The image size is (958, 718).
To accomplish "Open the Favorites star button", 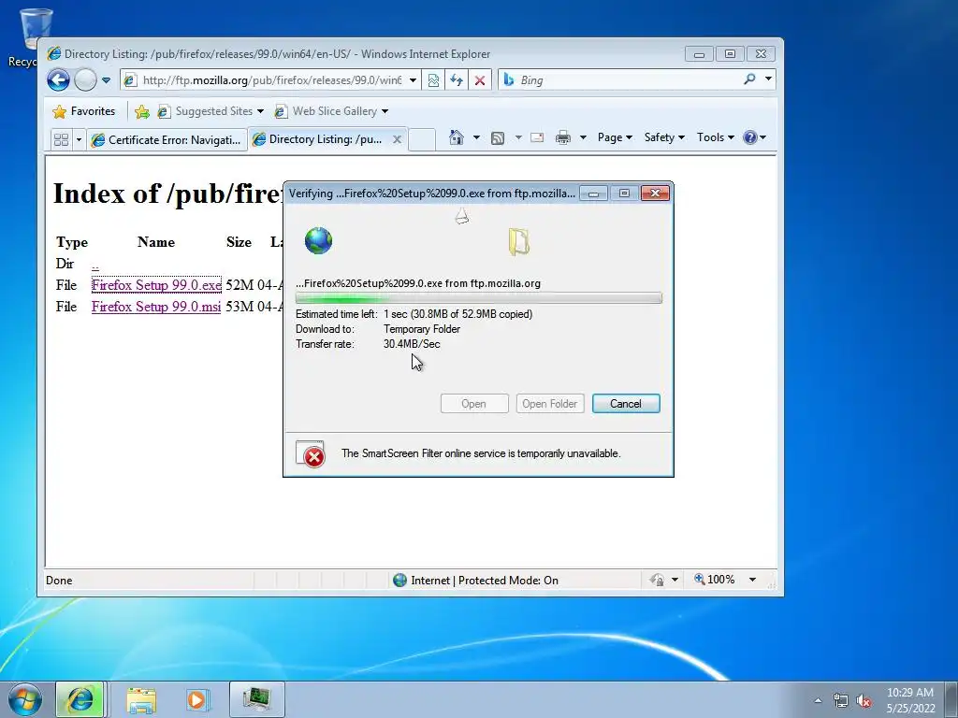I will pos(84,111).
